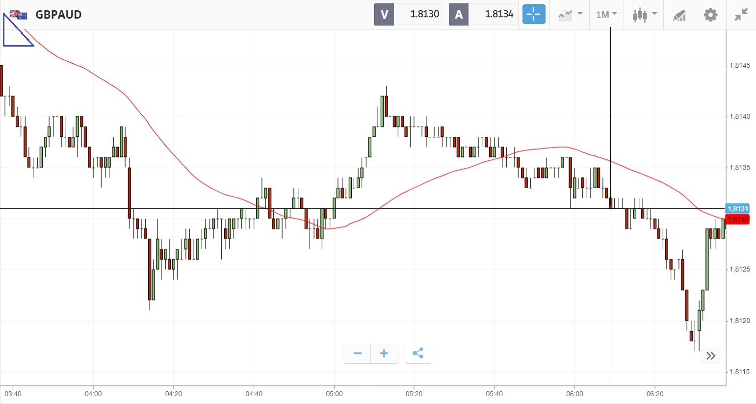Click the V sell button
Viewport: 756px width, 404px height.
[x=384, y=15]
